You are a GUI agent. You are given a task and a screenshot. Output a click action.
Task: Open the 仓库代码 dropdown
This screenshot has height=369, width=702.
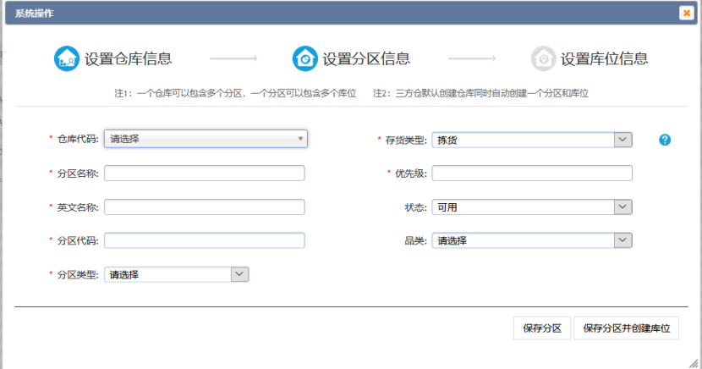point(206,139)
